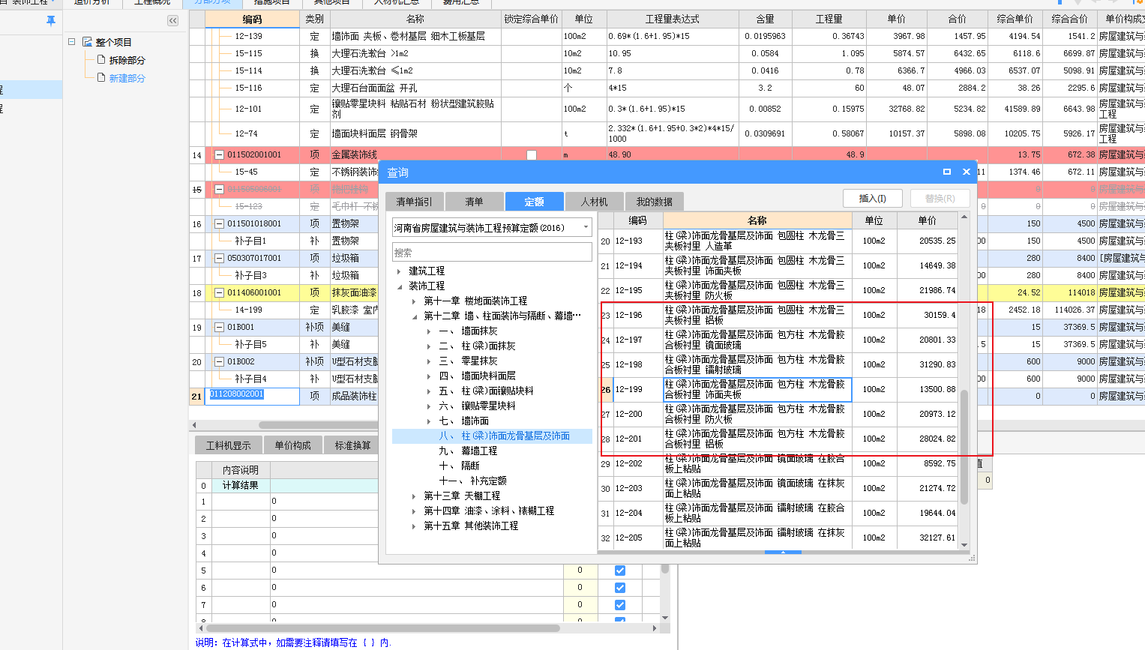Viewport: 1145px width, 650px height.
Task: Click the document icon beside 新建部分
Action: point(101,77)
